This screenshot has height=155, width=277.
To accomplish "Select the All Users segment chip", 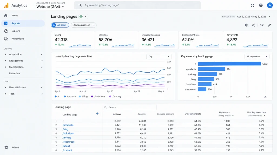I will (x=60, y=25).
